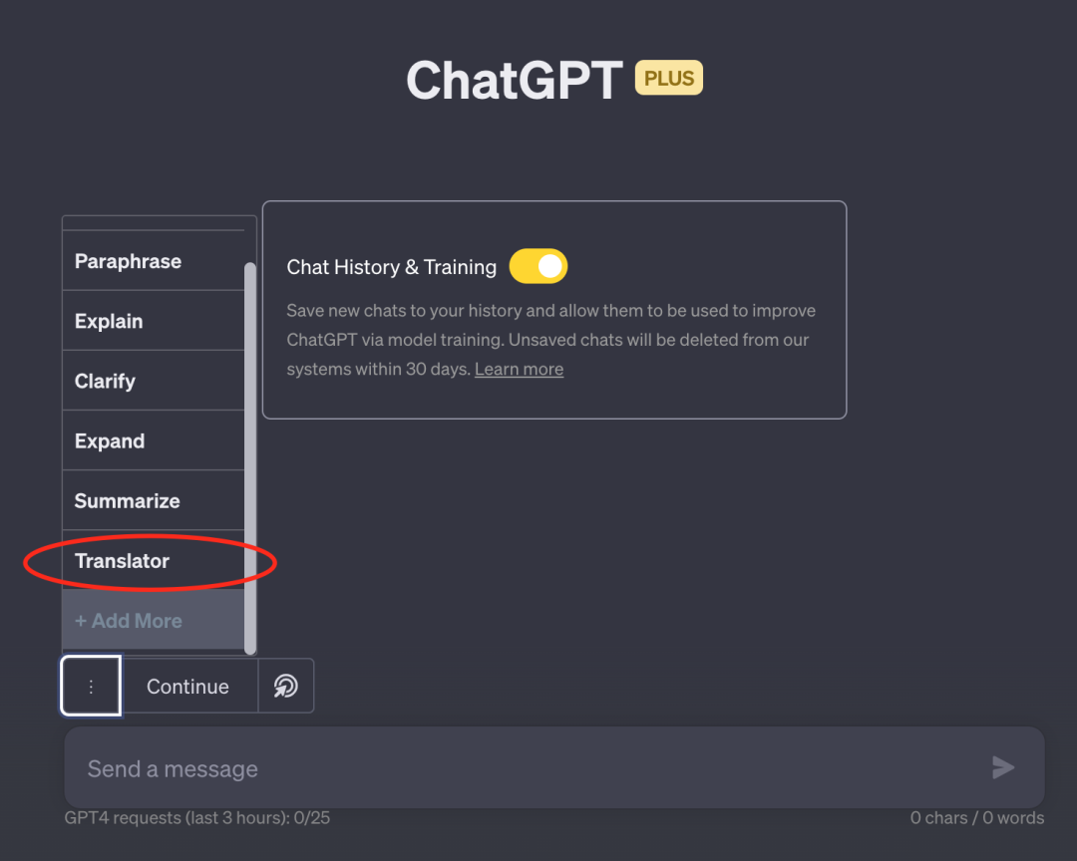This screenshot has width=1077, height=861.
Task: Click the chars and words counter
Action: pos(976,818)
